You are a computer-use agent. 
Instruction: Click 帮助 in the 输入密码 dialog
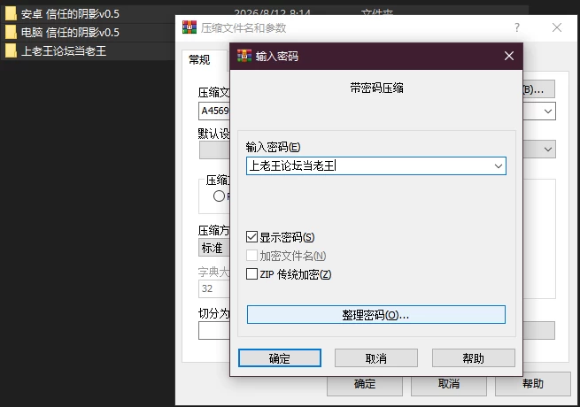[474, 357]
